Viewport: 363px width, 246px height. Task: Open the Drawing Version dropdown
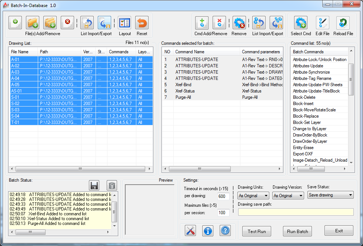tap(288, 196)
